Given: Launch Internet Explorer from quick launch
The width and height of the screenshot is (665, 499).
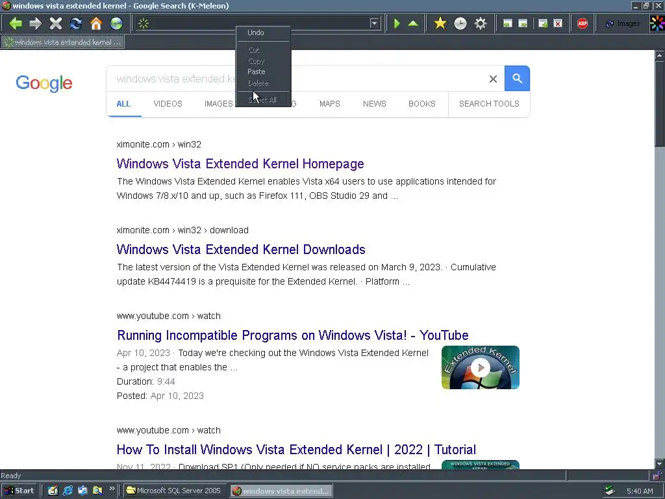Looking at the screenshot, I should click(68, 491).
